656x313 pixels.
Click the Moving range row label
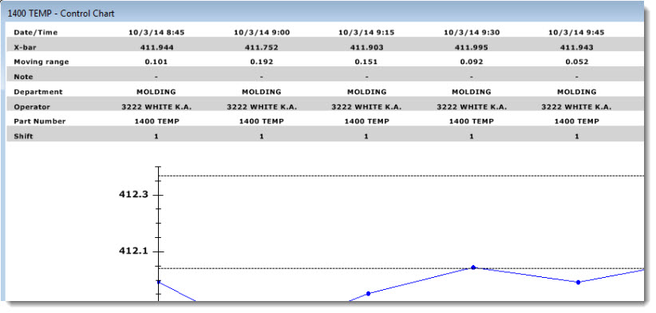click(41, 62)
